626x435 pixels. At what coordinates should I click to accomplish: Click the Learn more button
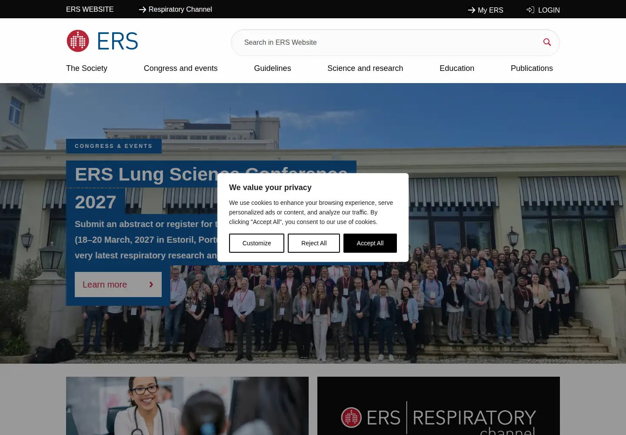tap(118, 284)
